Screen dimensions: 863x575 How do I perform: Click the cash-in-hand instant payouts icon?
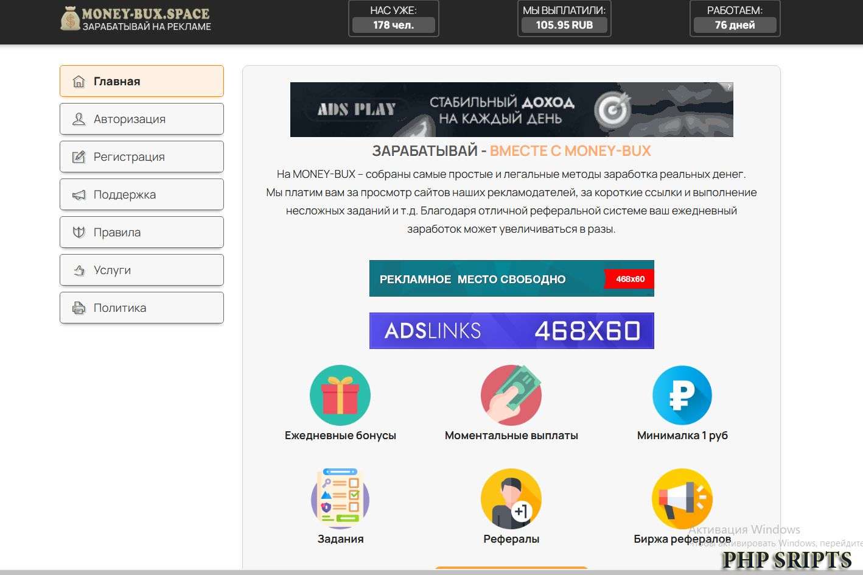511,395
